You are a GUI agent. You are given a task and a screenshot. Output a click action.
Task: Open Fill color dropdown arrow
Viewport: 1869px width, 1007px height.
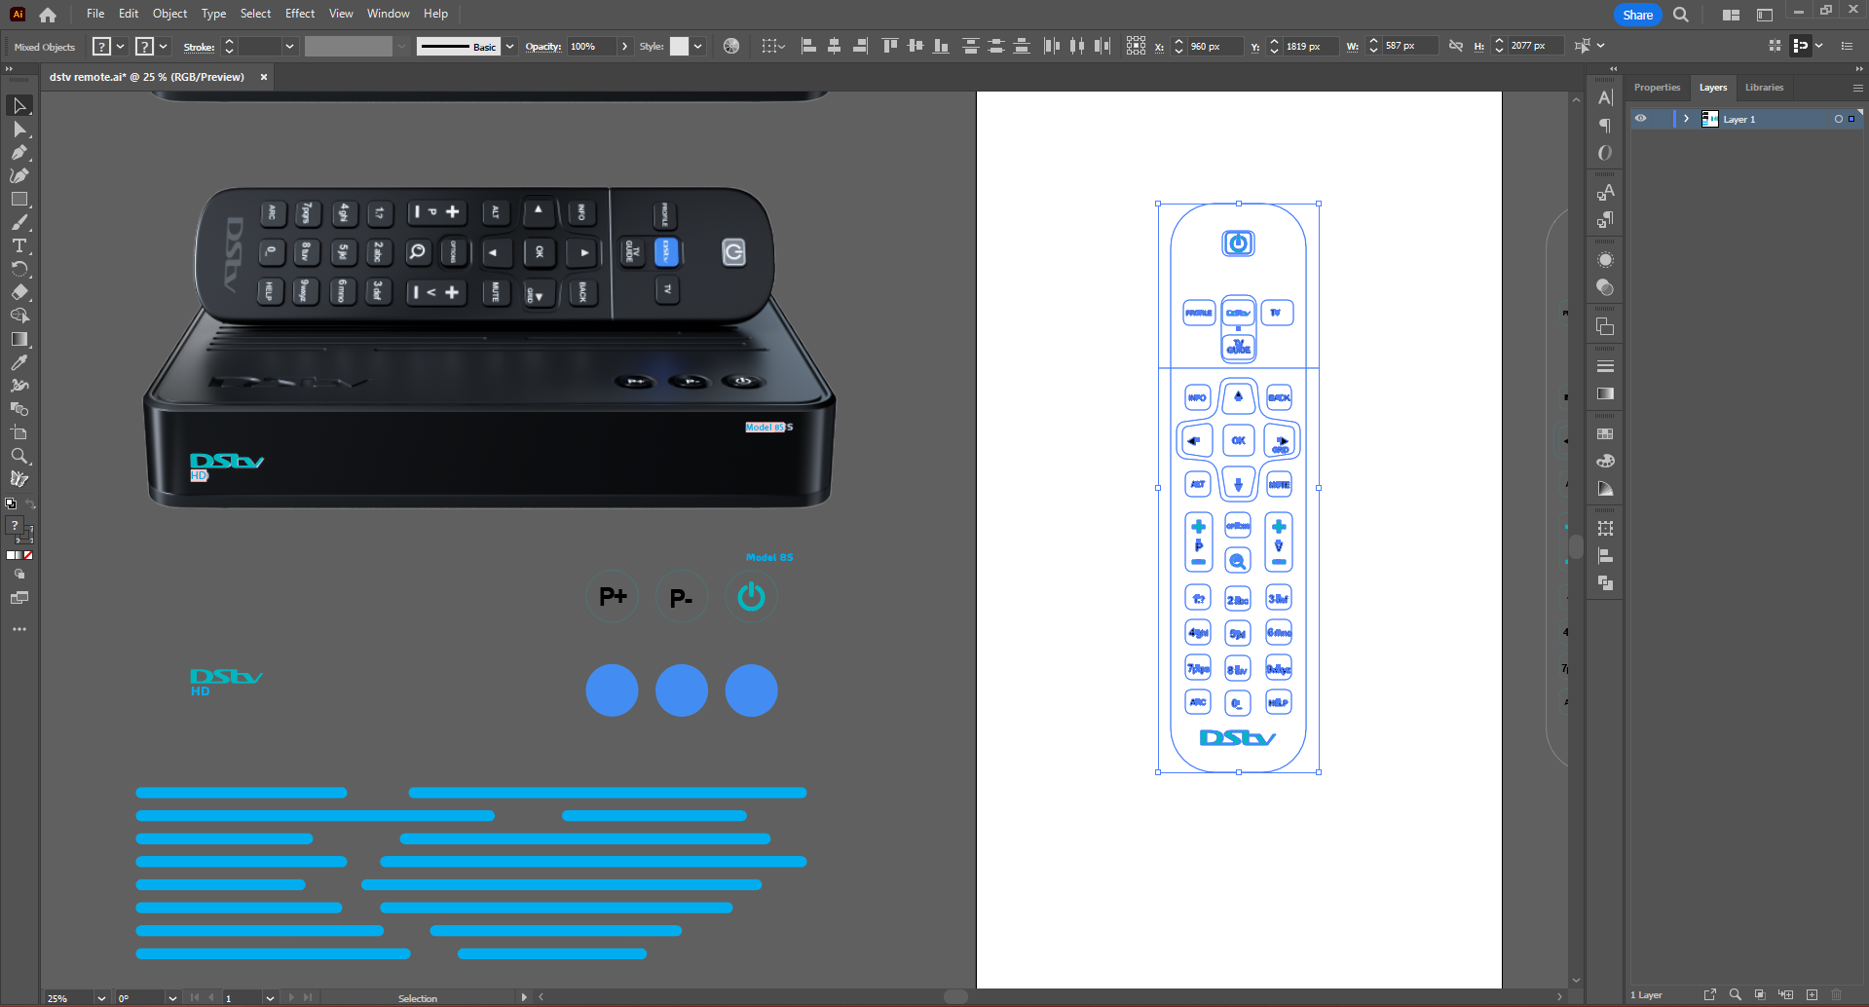[x=120, y=46]
